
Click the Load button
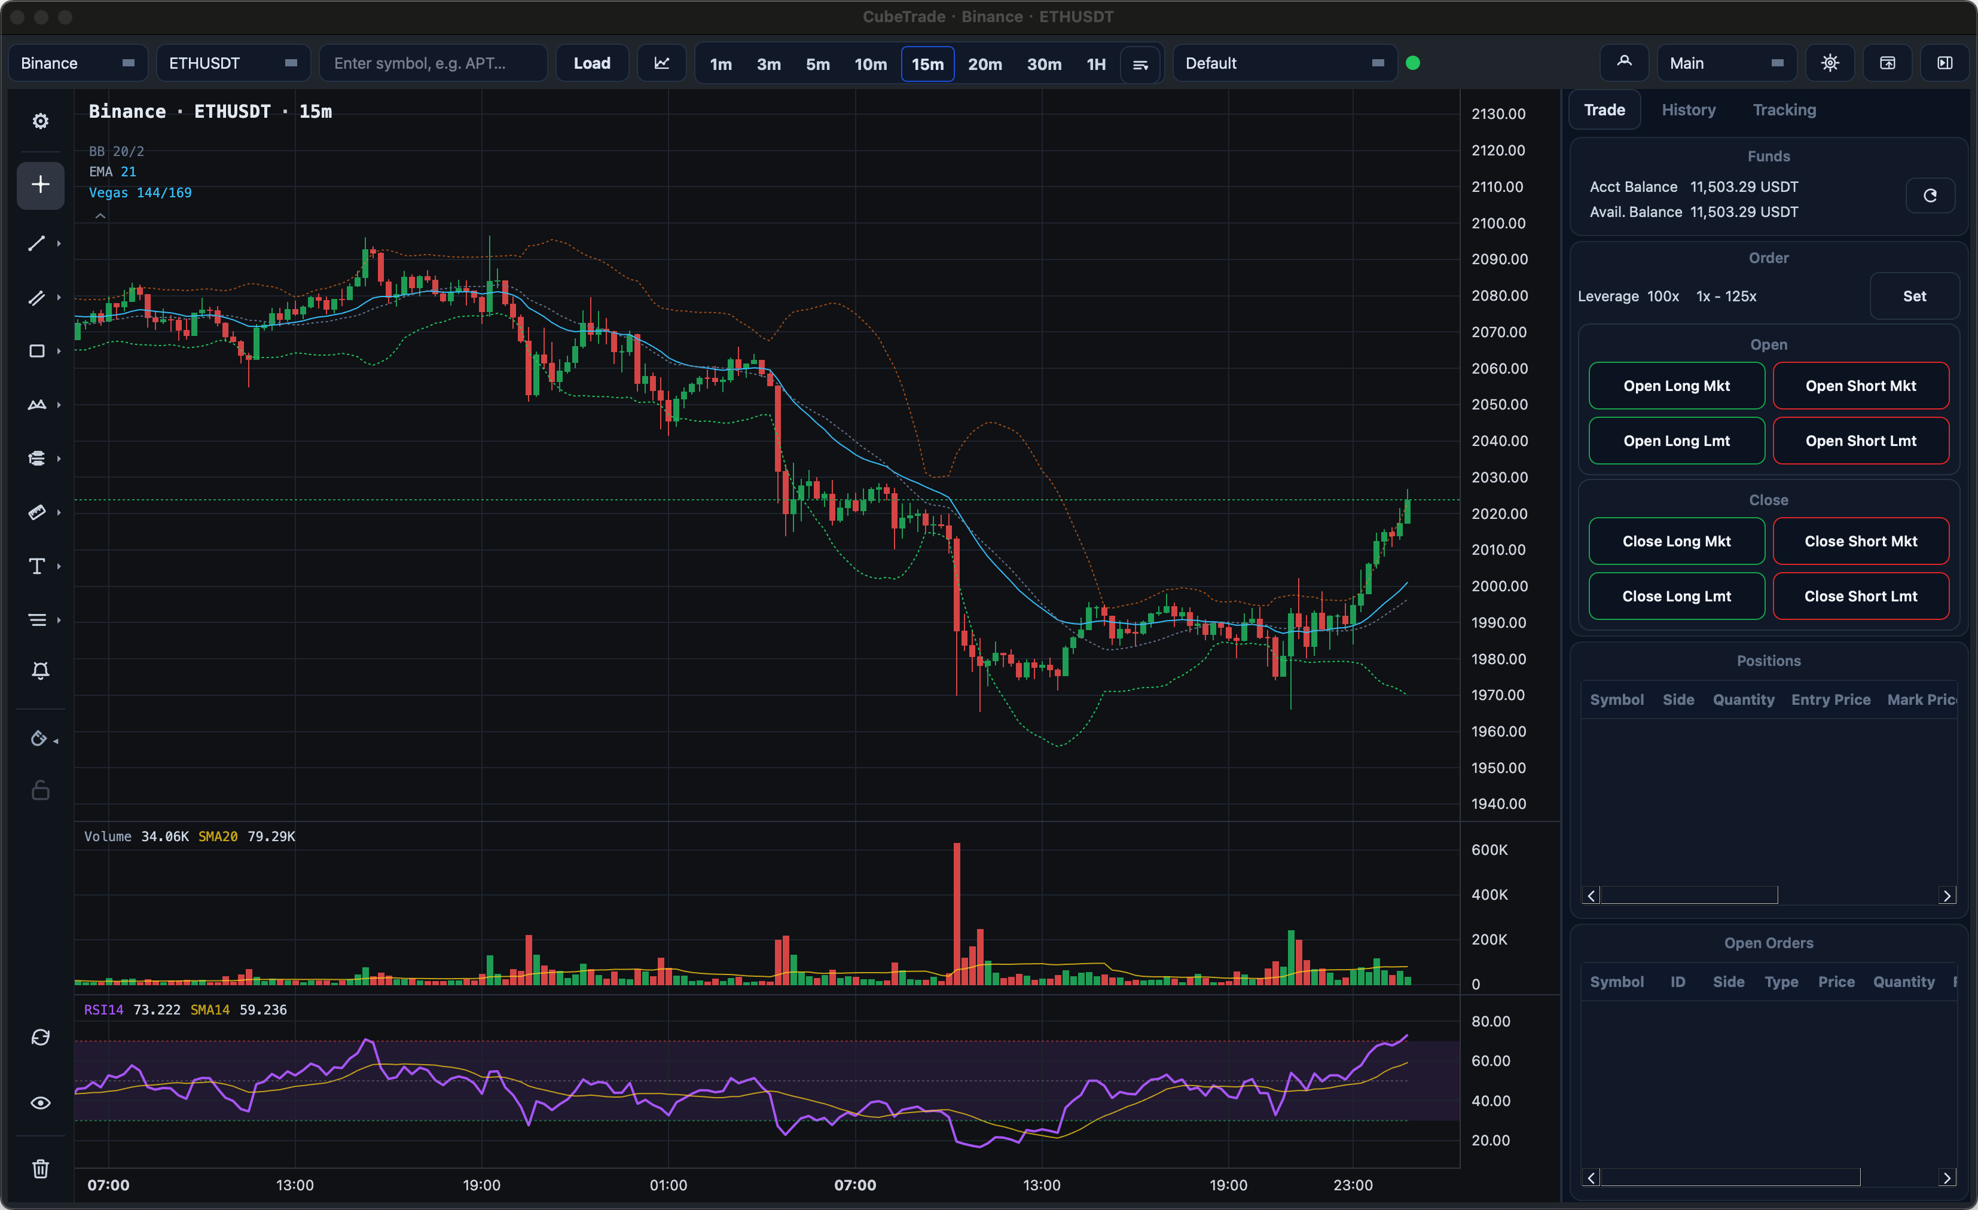pyautogui.click(x=591, y=63)
